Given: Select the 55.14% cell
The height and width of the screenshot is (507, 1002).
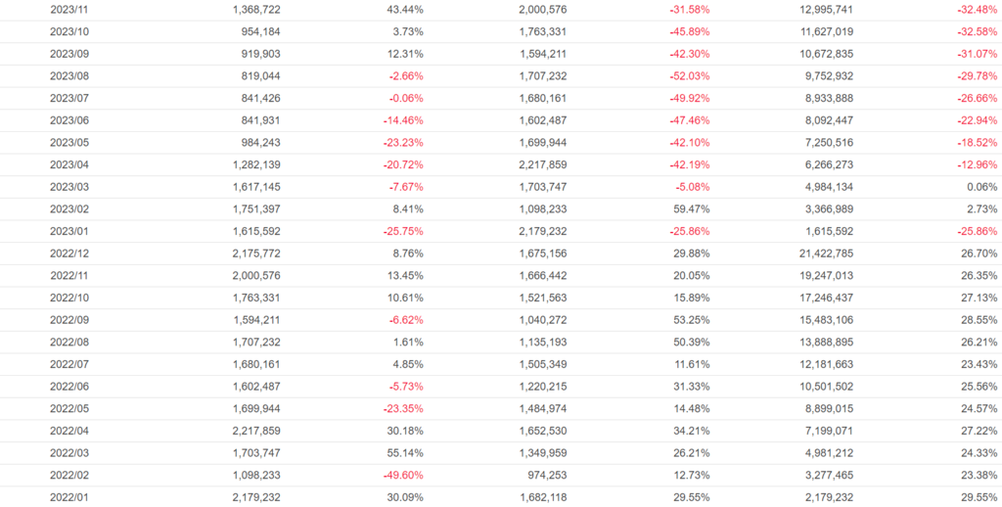Looking at the screenshot, I should coord(404,453).
